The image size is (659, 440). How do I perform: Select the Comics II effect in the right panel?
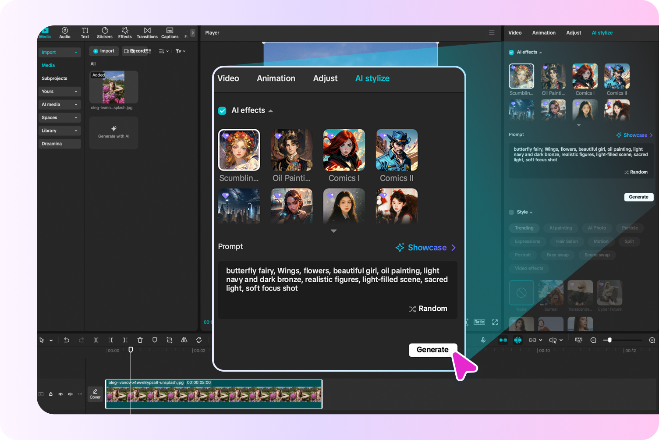pyautogui.click(x=617, y=76)
